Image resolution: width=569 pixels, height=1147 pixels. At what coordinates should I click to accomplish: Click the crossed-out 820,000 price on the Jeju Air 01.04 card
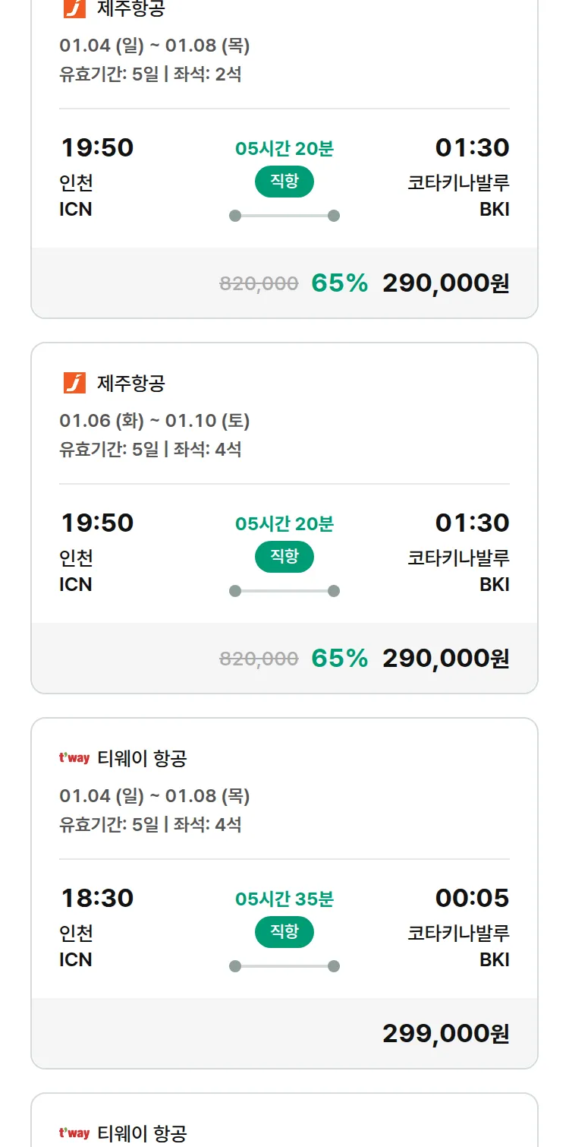point(259,284)
